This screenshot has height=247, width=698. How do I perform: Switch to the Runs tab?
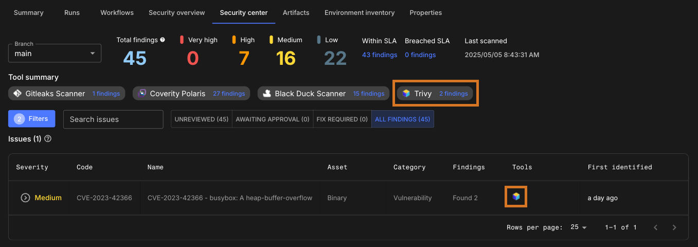click(72, 12)
